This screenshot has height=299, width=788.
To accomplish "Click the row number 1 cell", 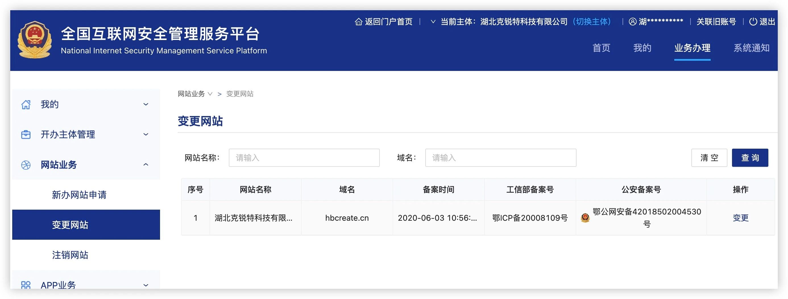I will [x=196, y=218].
